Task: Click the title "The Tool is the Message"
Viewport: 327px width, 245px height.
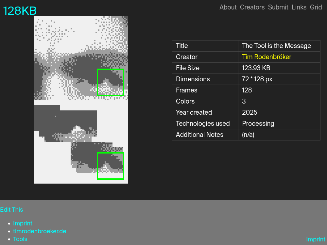Action: coord(276,46)
